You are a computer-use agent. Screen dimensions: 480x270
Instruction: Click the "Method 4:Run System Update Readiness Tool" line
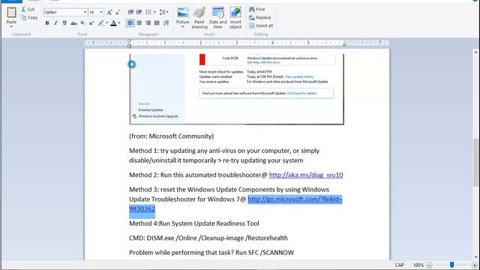[194, 223]
